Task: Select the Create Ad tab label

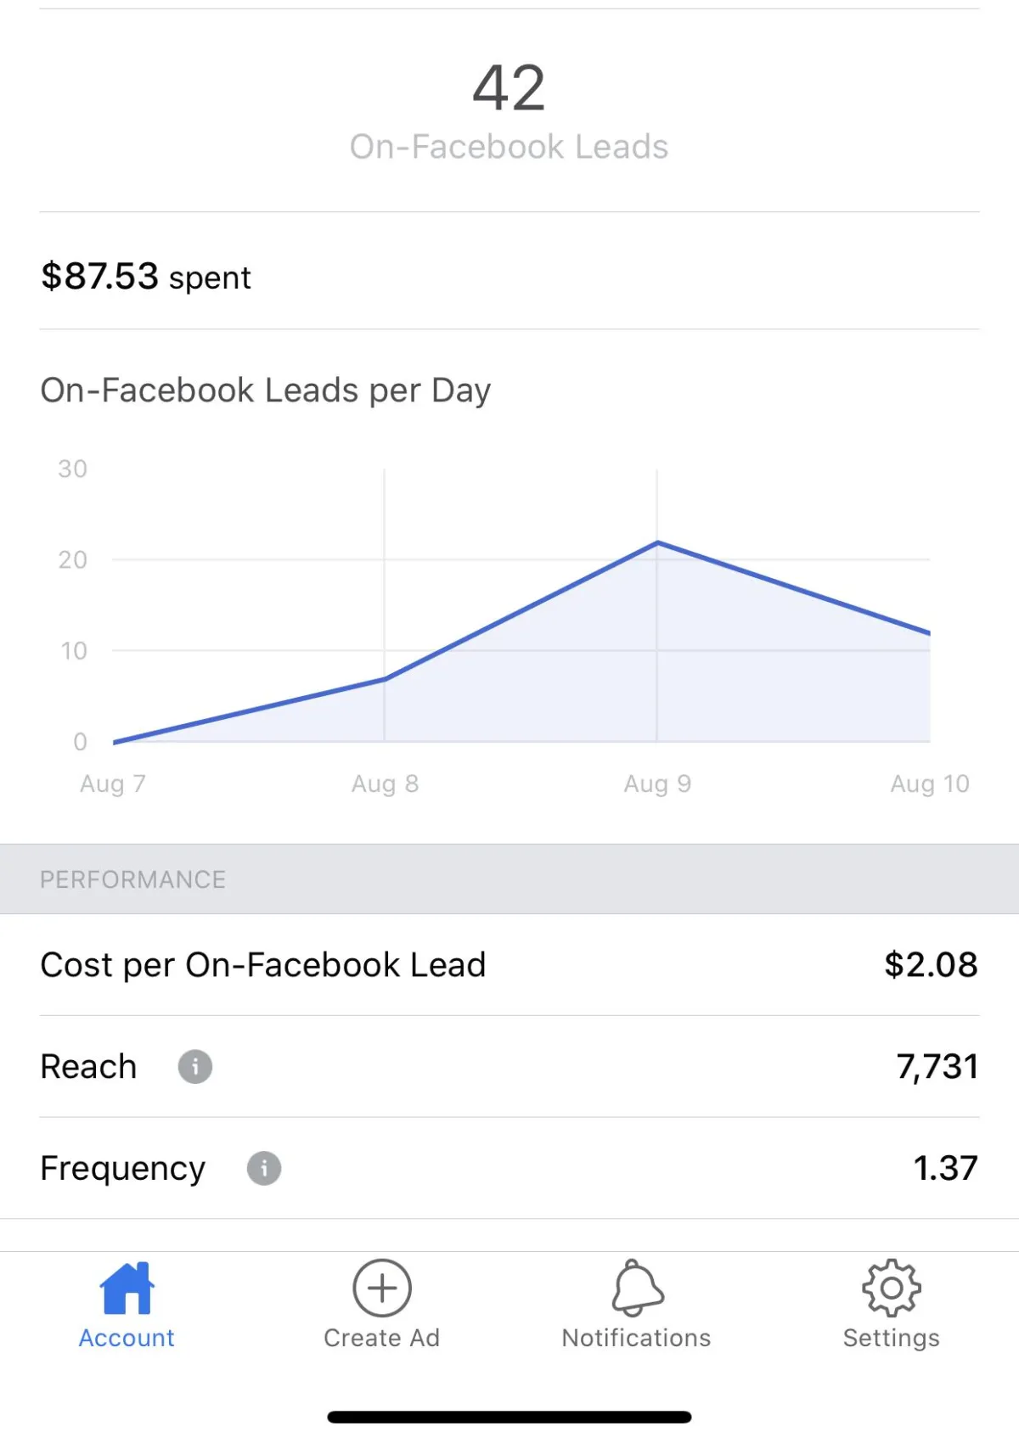Action: (x=382, y=1339)
